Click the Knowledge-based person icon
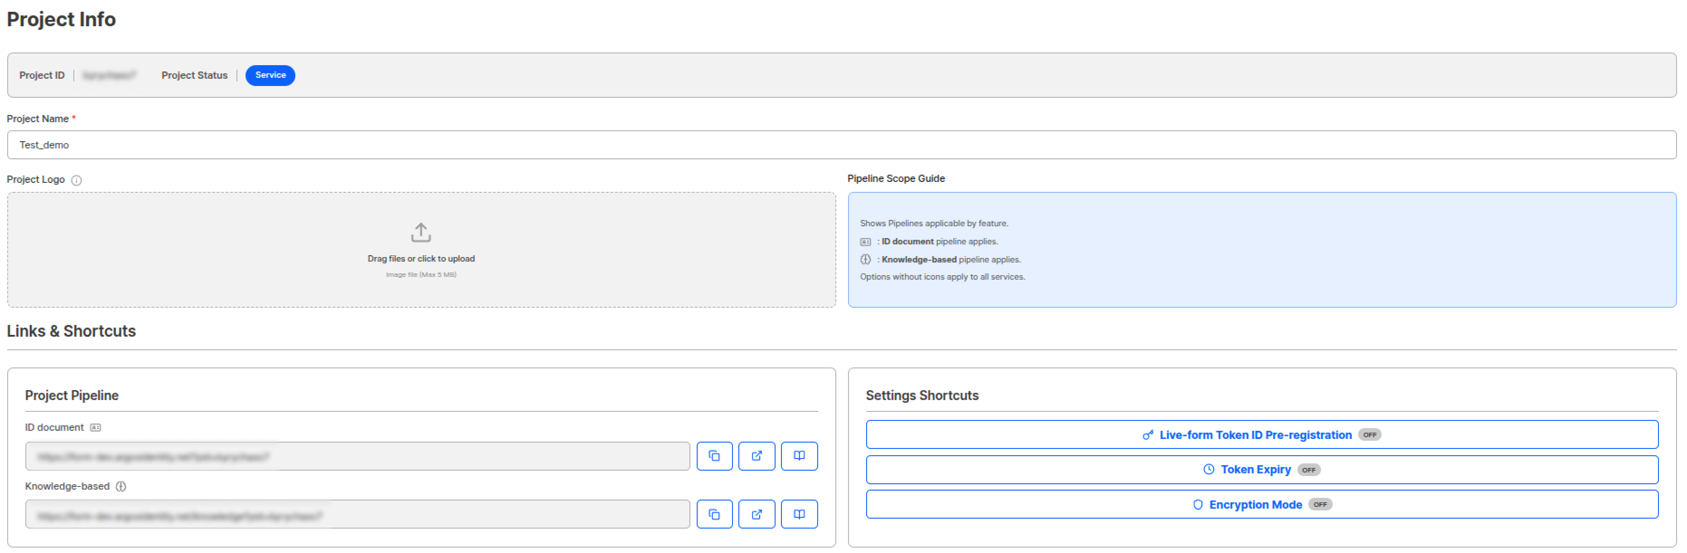This screenshot has width=1687, height=553. coord(121,486)
